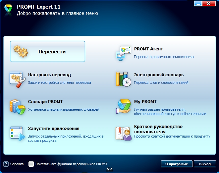Open the Словари PROMT heading
Screen dimensions: 219x173
pyautogui.click(x=45, y=102)
